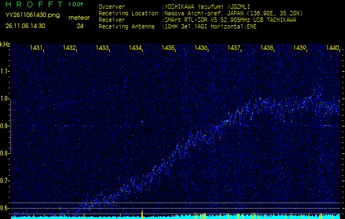Select the 1435 time marker

pos(168,48)
